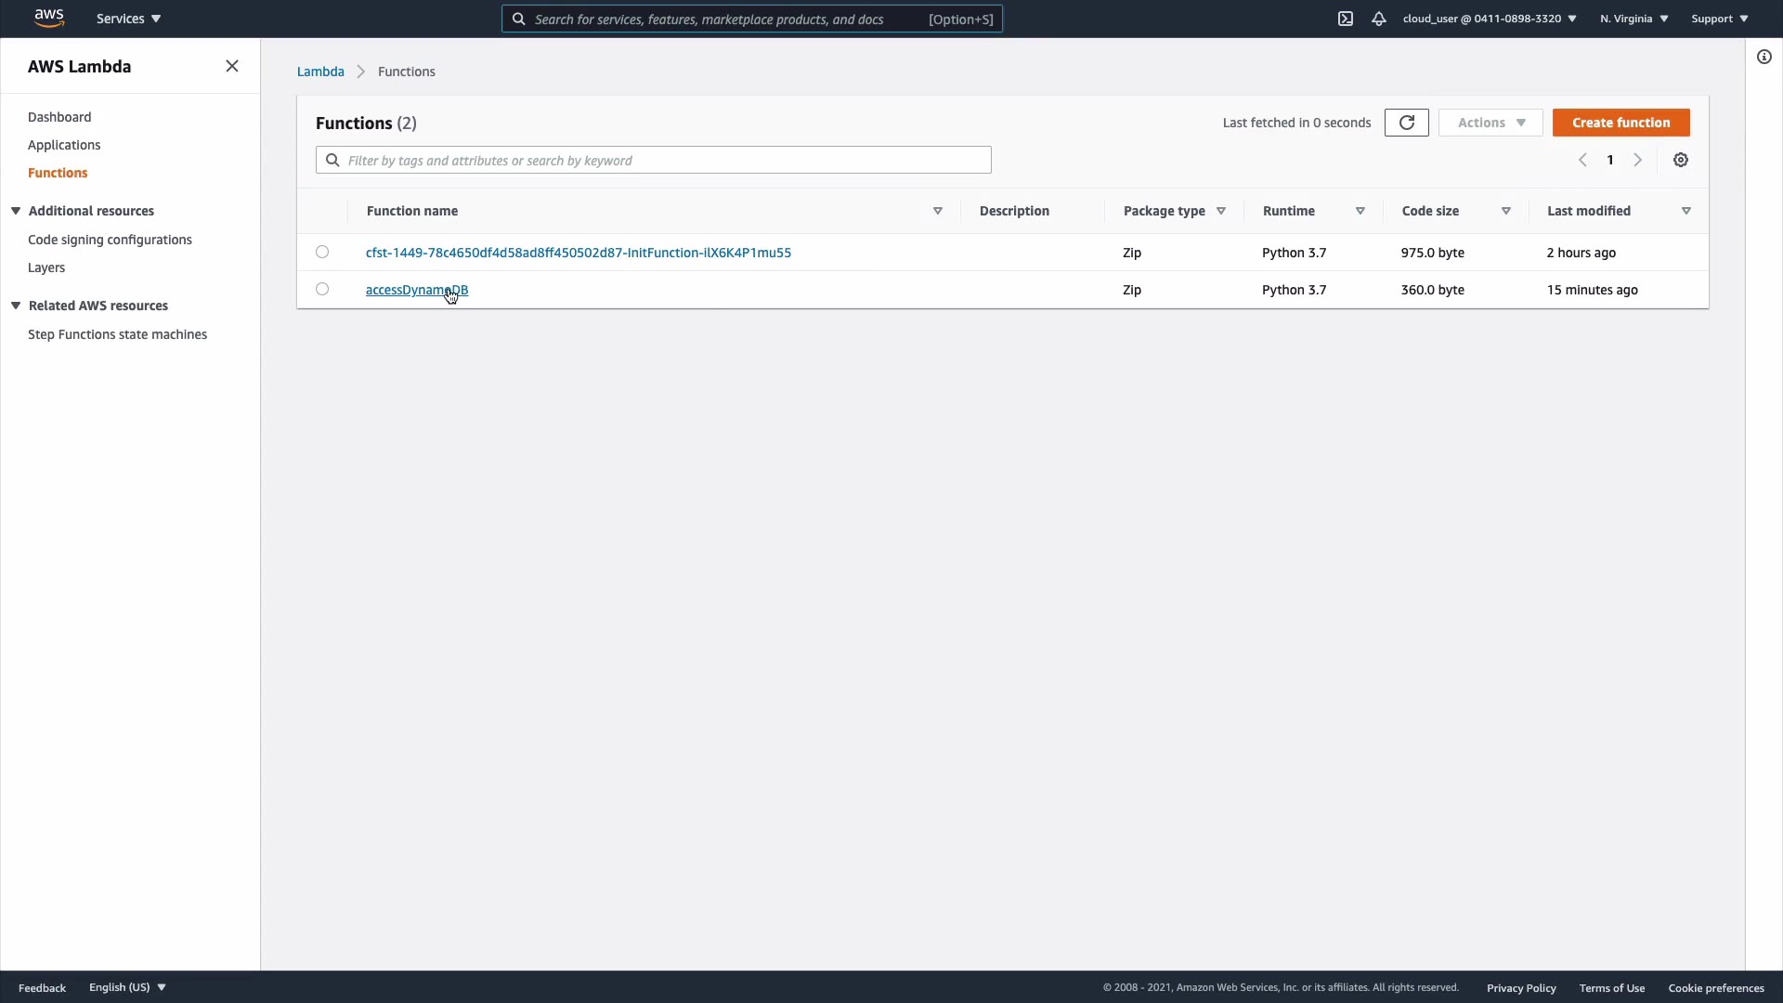Image resolution: width=1783 pixels, height=1003 pixels.
Task: Open the Actions dropdown
Action: click(1490, 123)
